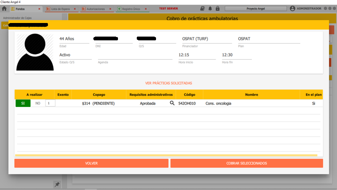
Task: Click the quantity field showing 1
Action: (x=50, y=103)
